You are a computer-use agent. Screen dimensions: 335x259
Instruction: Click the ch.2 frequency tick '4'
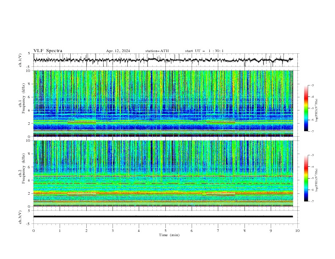point(30,180)
